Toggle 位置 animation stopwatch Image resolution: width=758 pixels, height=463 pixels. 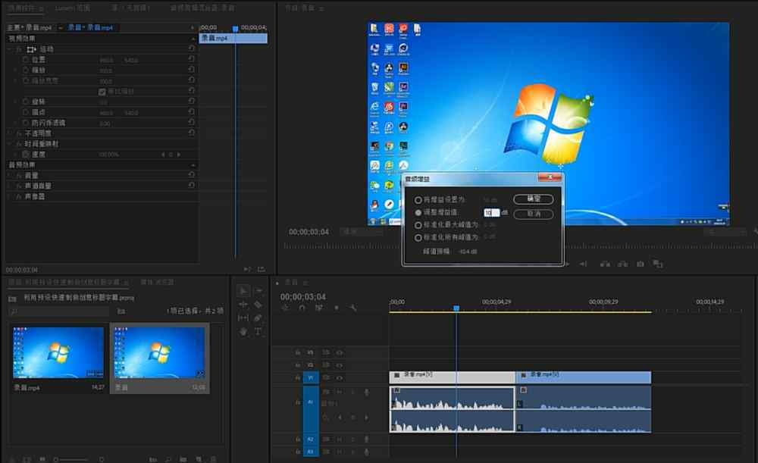tap(26, 59)
